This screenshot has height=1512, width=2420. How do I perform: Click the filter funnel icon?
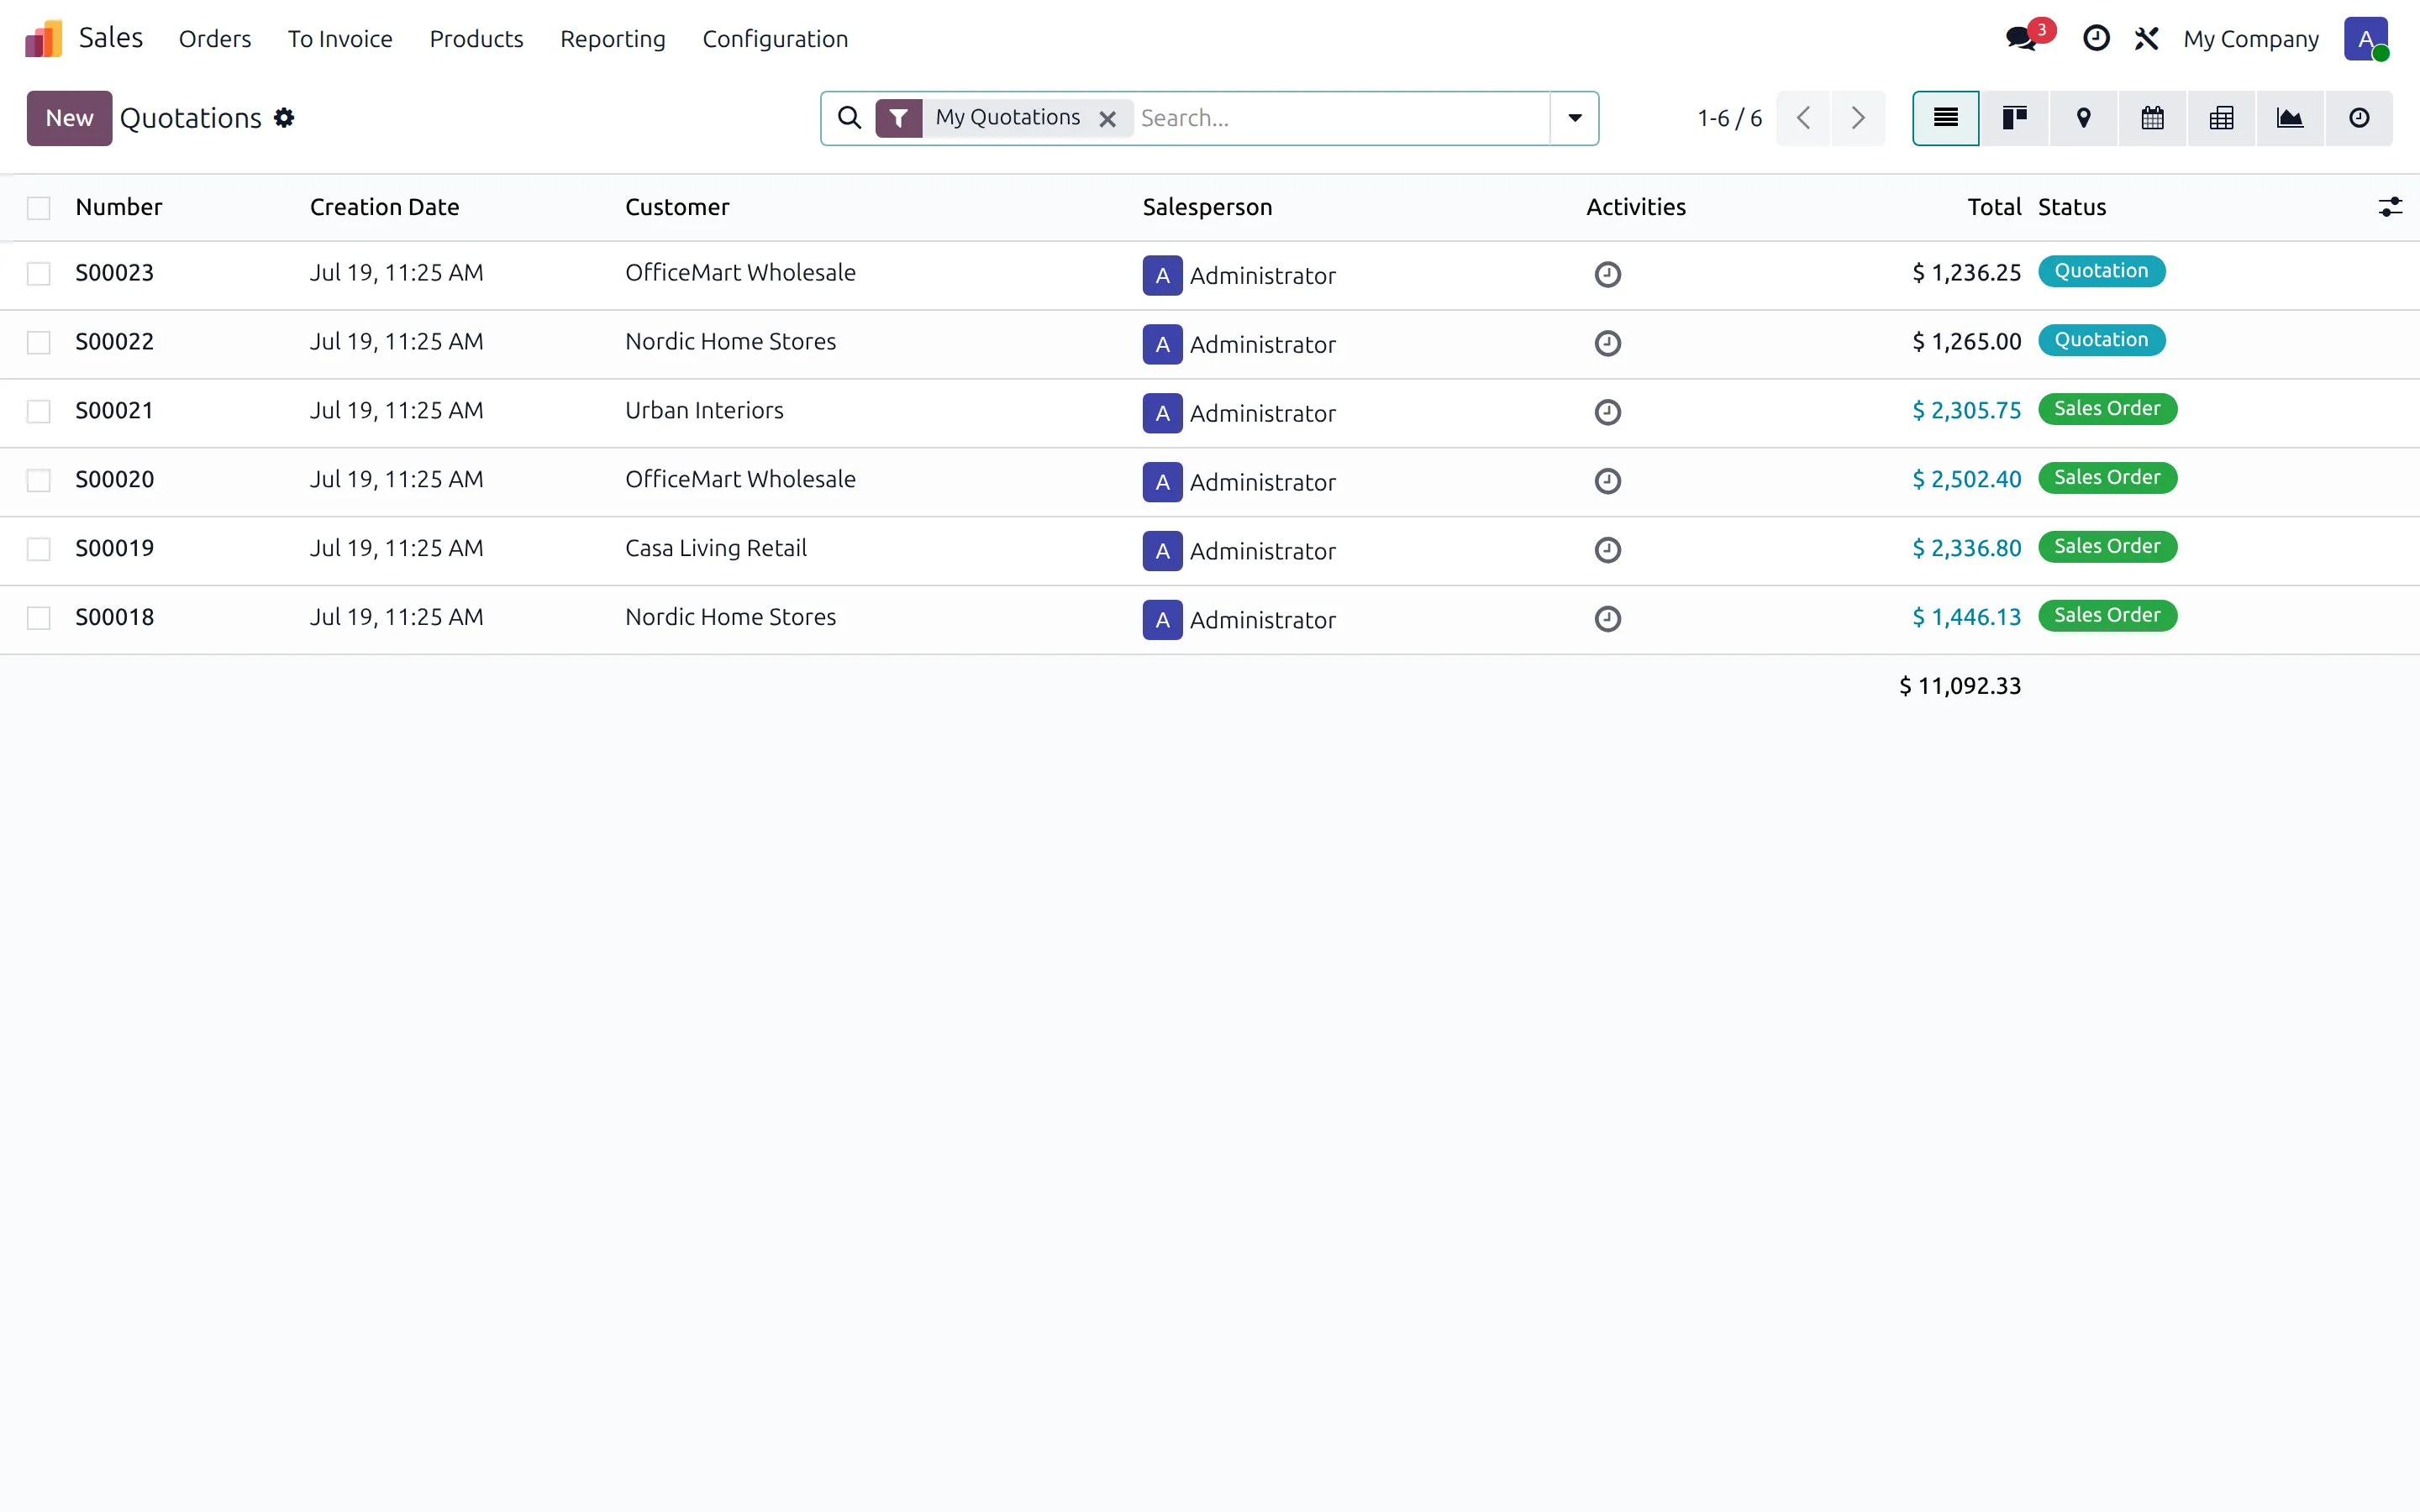click(x=899, y=118)
